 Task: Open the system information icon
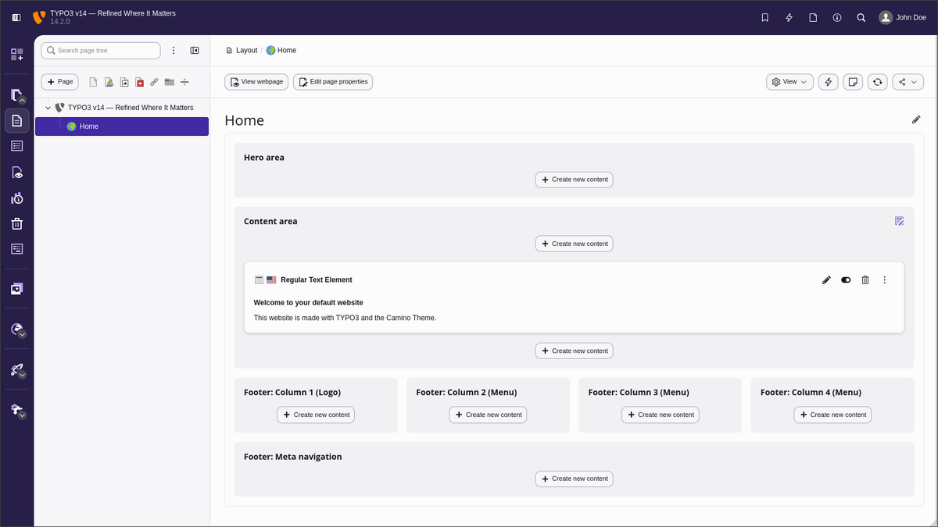(x=837, y=17)
